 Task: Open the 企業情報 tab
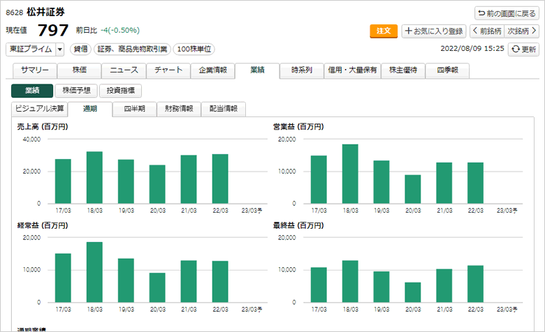tap(212, 70)
